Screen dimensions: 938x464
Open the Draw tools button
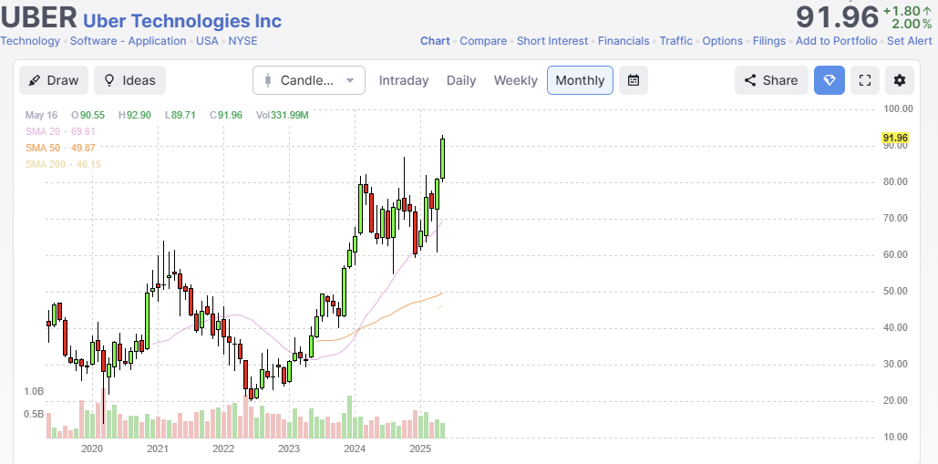[x=53, y=80]
